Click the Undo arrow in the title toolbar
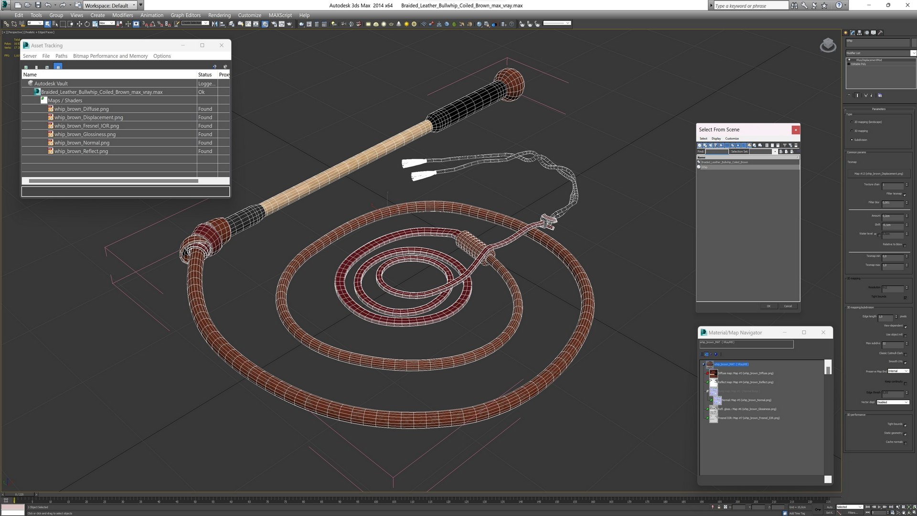The image size is (917, 516). click(48, 5)
